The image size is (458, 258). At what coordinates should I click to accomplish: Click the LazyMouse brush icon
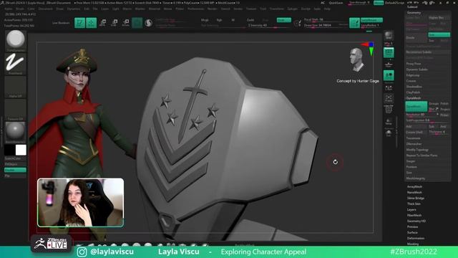coord(354,23)
